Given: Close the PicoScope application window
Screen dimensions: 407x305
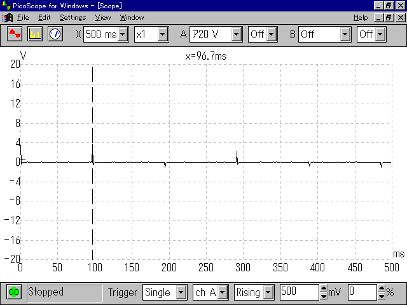Looking at the screenshot, I should point(401,6).
